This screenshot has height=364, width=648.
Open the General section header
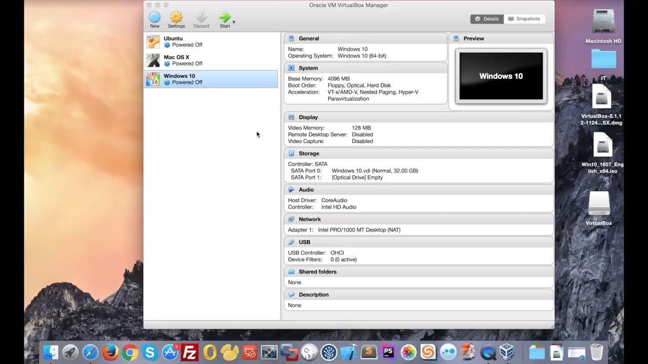pos(366,38)
